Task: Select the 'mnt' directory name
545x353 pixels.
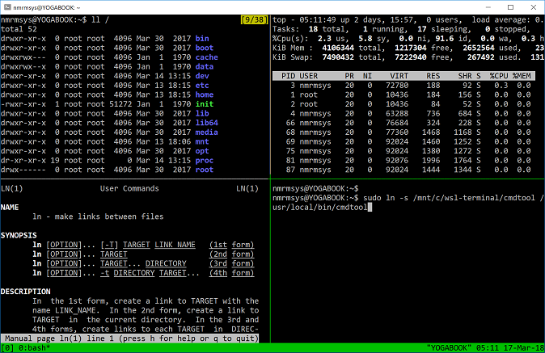Action: 202,141
